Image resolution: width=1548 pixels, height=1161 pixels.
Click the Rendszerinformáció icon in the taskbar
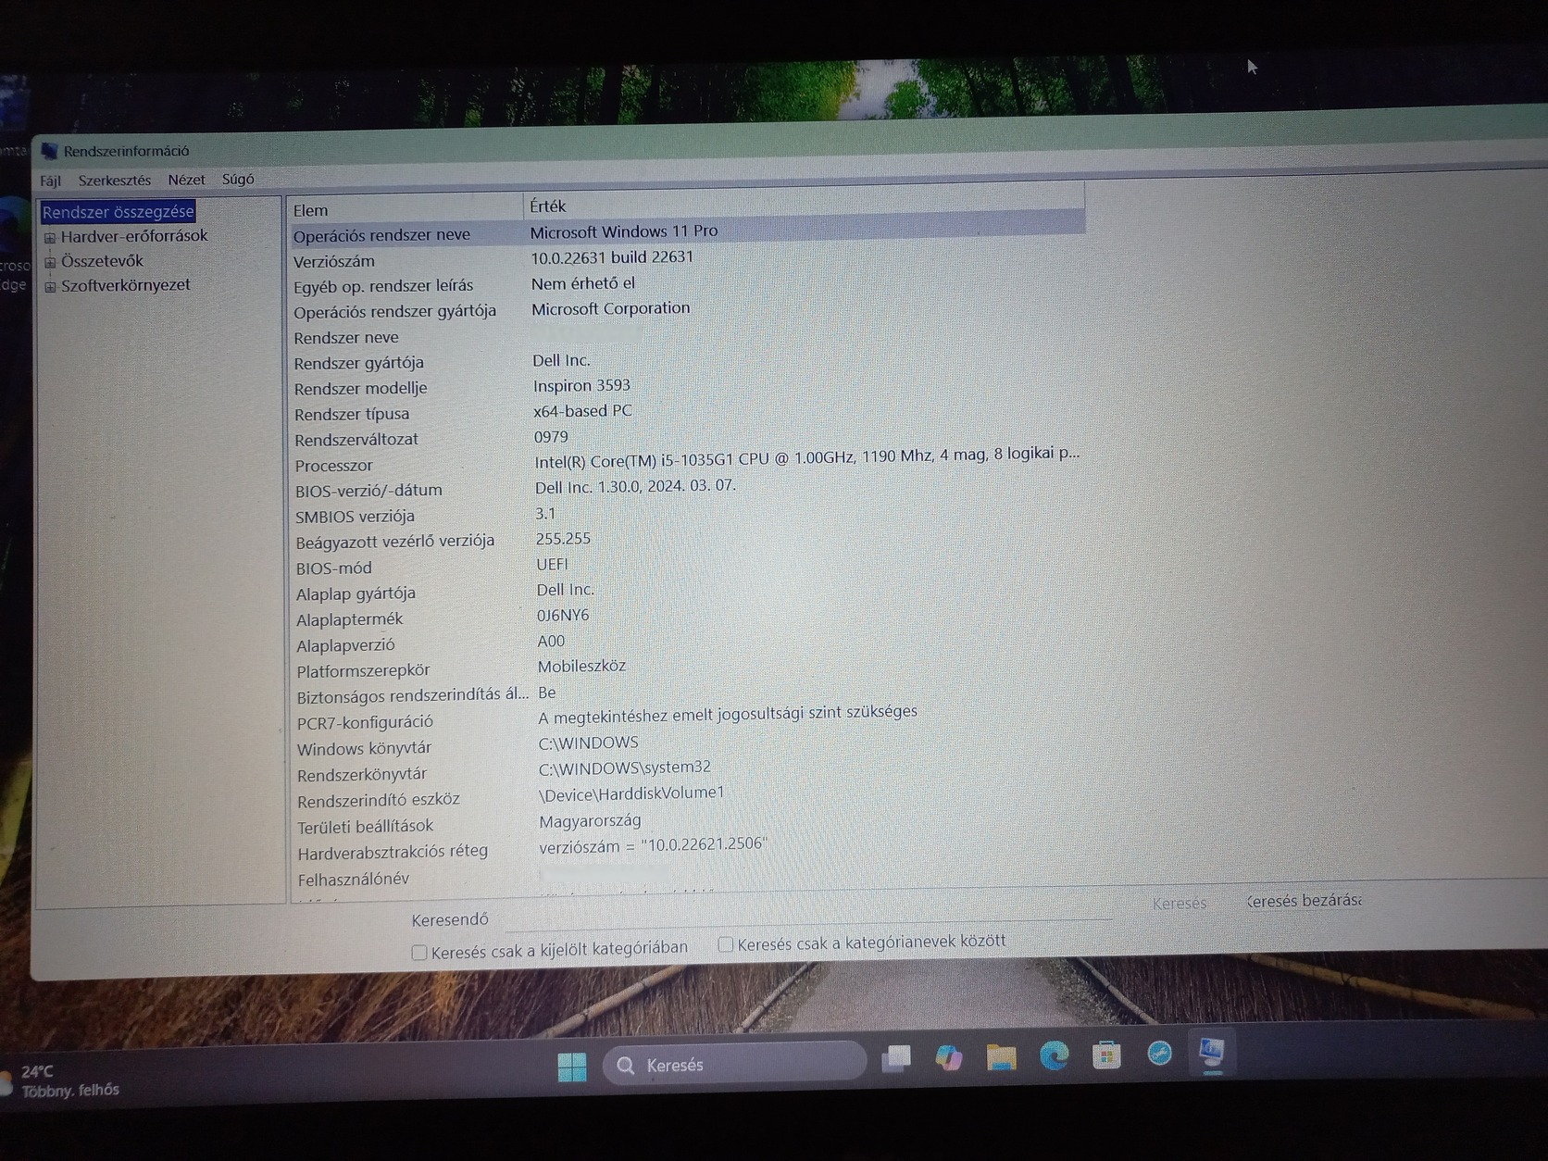tap(1212, 1052)
